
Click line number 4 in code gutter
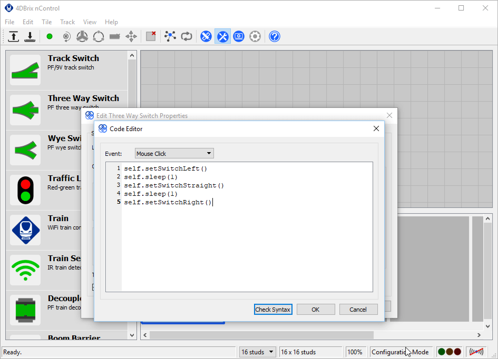coord(119,194)
